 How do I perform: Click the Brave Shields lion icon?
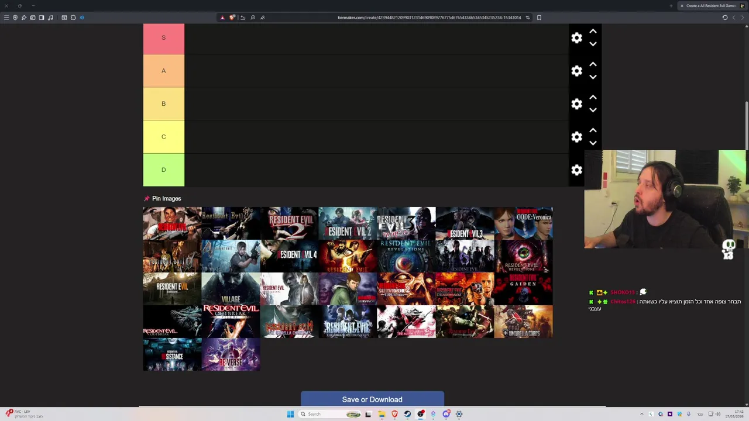tap(232, 18)
